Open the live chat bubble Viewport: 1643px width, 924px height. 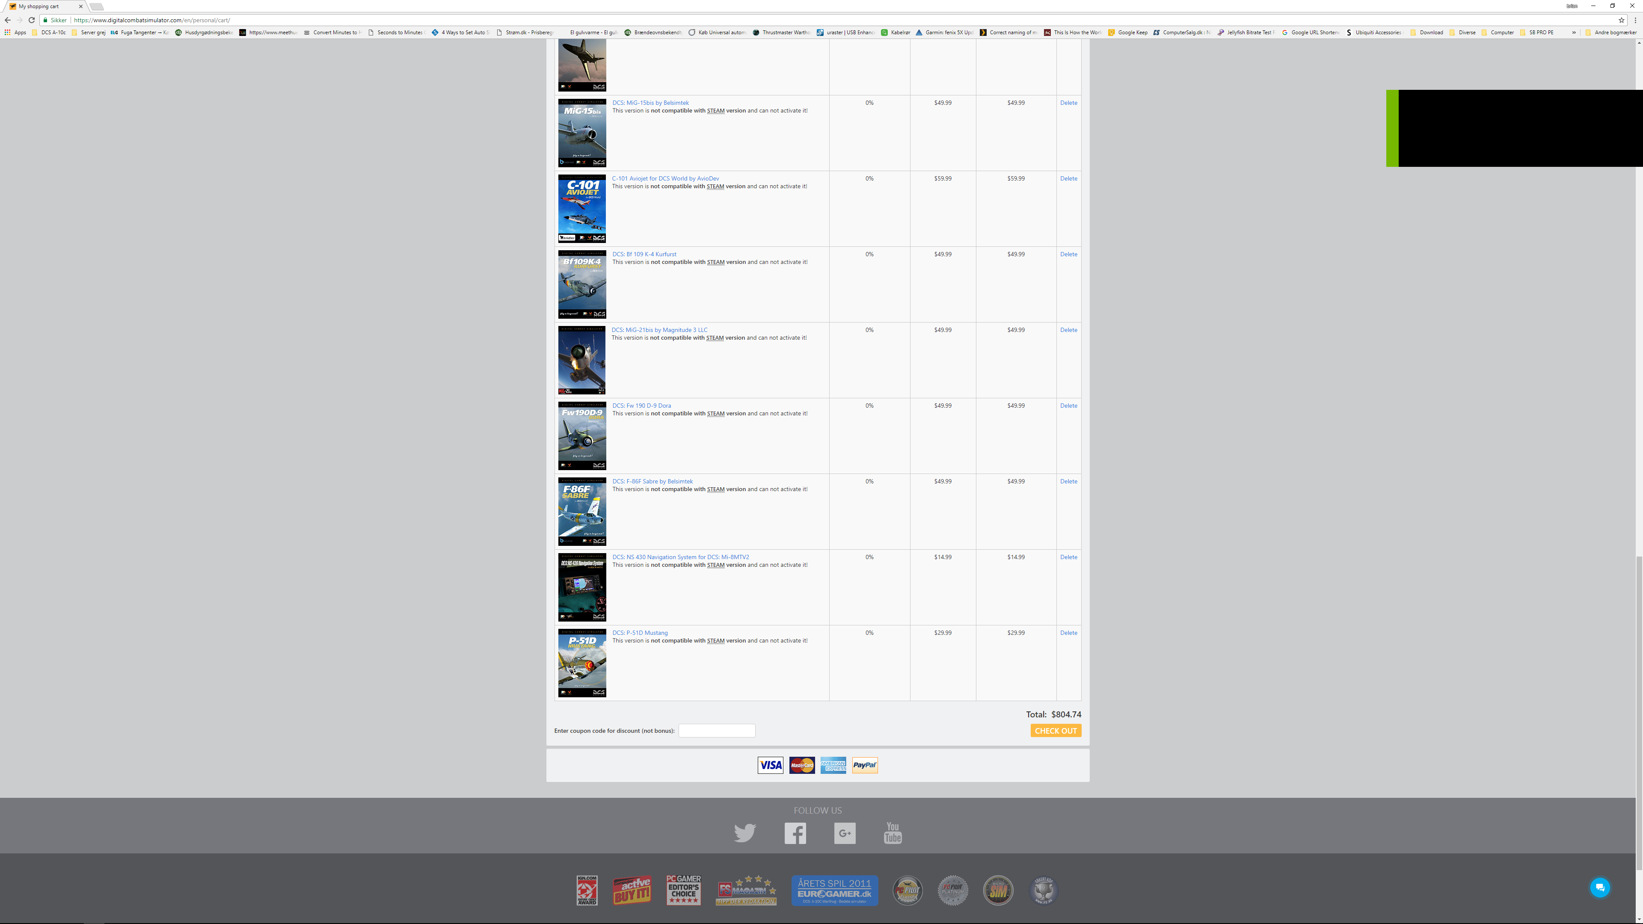coord(1600,888)
